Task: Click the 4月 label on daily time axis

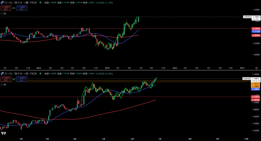Action: click(x=75, y=139)
